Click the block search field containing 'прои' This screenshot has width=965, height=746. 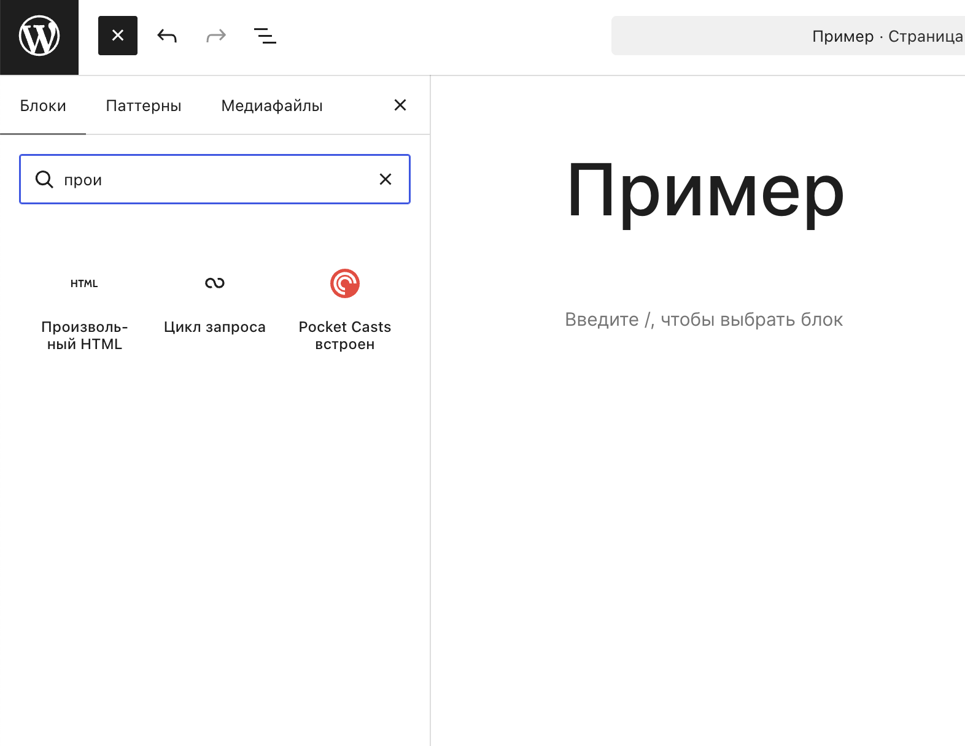click(215, 179)
